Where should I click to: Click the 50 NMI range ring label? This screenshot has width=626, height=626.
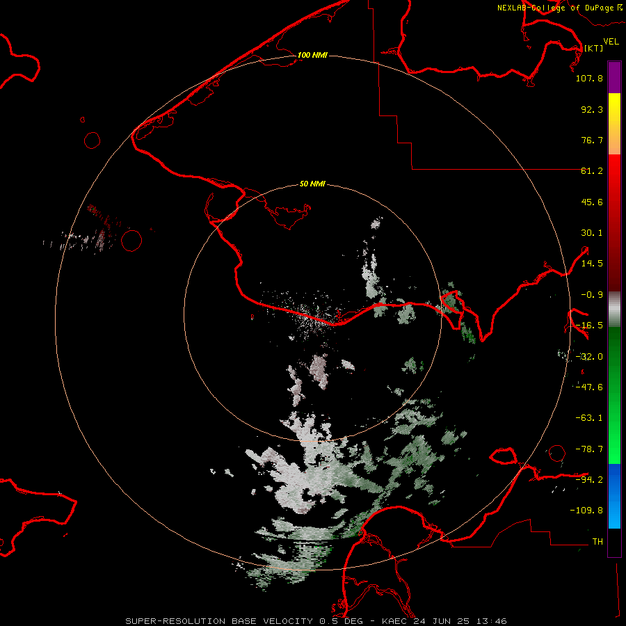312,184
